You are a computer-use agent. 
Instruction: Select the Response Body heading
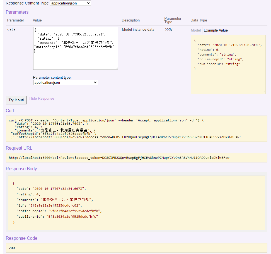[x=21, y=169]
